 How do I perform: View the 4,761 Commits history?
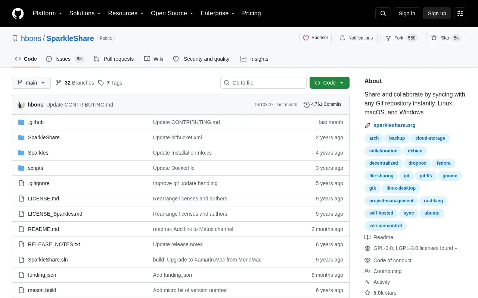(x=322, y=104)
